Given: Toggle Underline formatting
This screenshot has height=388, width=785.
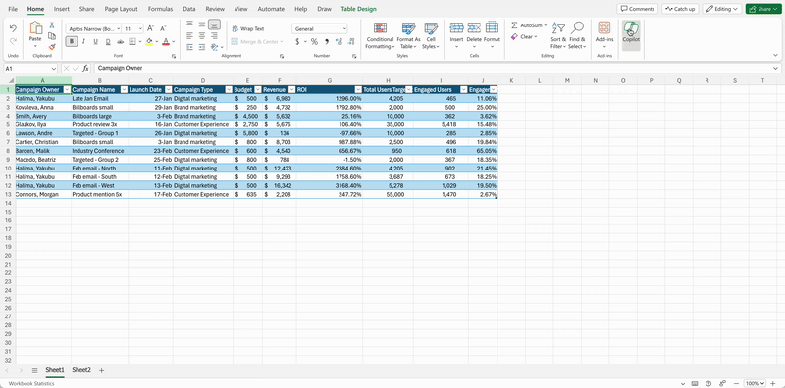Looking at the screenshot, I should pyautogui.click(x=95, y=41).
